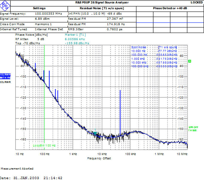Click the Harmonic 1 cross-correlation value
The width and height of the screenshot is (204, 184).
43,24
